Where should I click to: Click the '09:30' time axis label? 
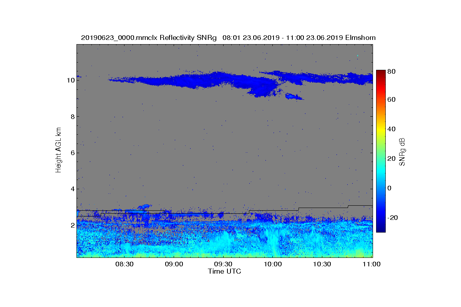click(223, 264)
